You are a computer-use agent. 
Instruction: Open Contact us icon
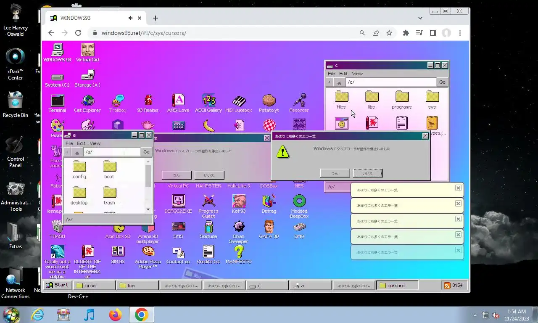coord(178,255)
